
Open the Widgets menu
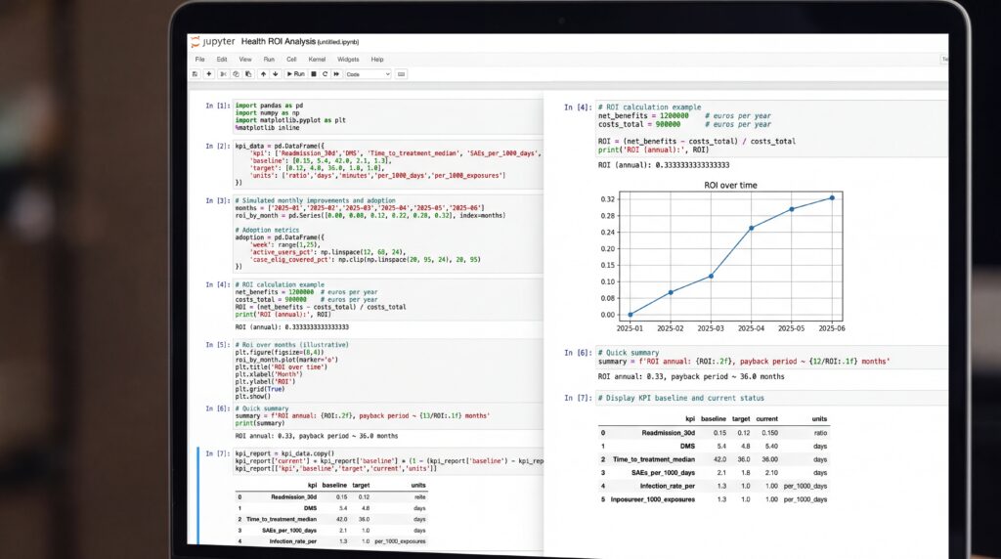coord(348,60)
